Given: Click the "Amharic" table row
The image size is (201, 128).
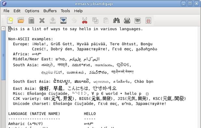Looking at the screenshot, I should point(51,124).
